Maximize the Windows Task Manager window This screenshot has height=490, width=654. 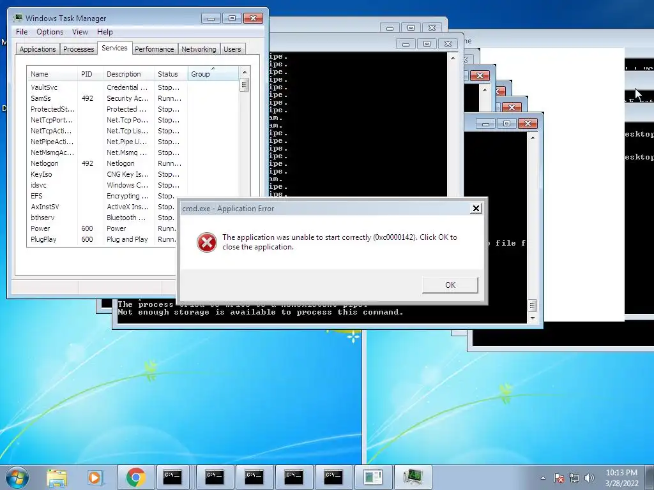point(232,19)
